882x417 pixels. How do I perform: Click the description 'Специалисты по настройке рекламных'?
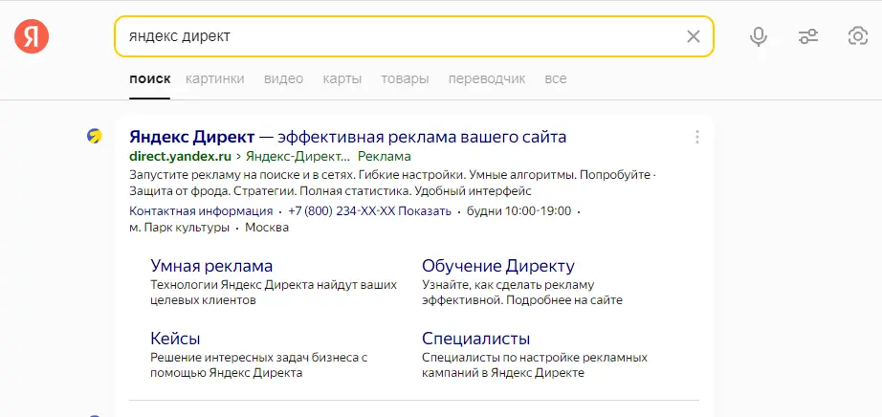535,358
